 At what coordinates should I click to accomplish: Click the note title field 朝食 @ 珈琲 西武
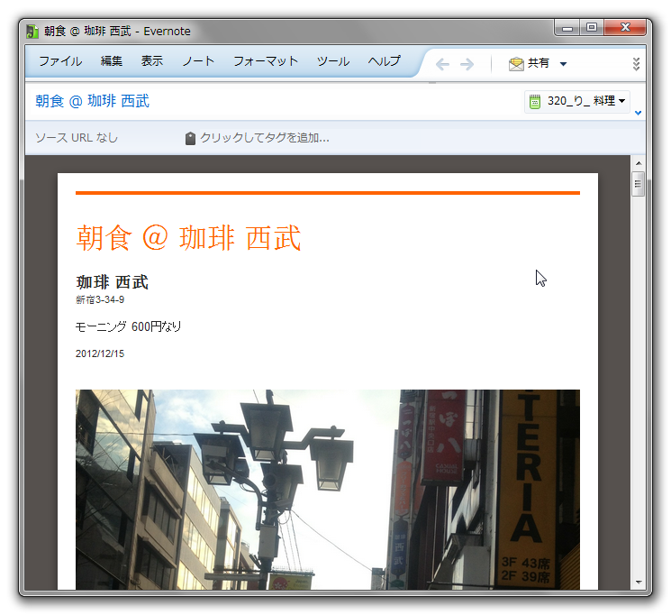(x=93, y=101)
